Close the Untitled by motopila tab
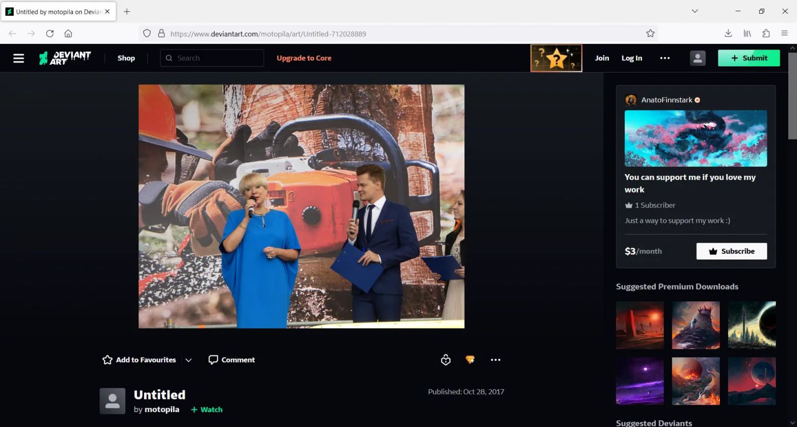 click(x=107, y=11)
